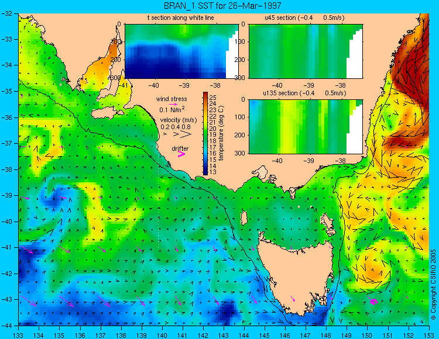Click the largest velocity arrowhead in the legend
Image resolution: width=439 pixels, height=339 pixels.
(187, 134)
